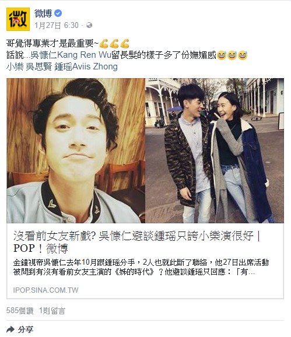This screenshot has width=291, height=337.
Task: Click the 分享 share button
Action: pos(20,329)
